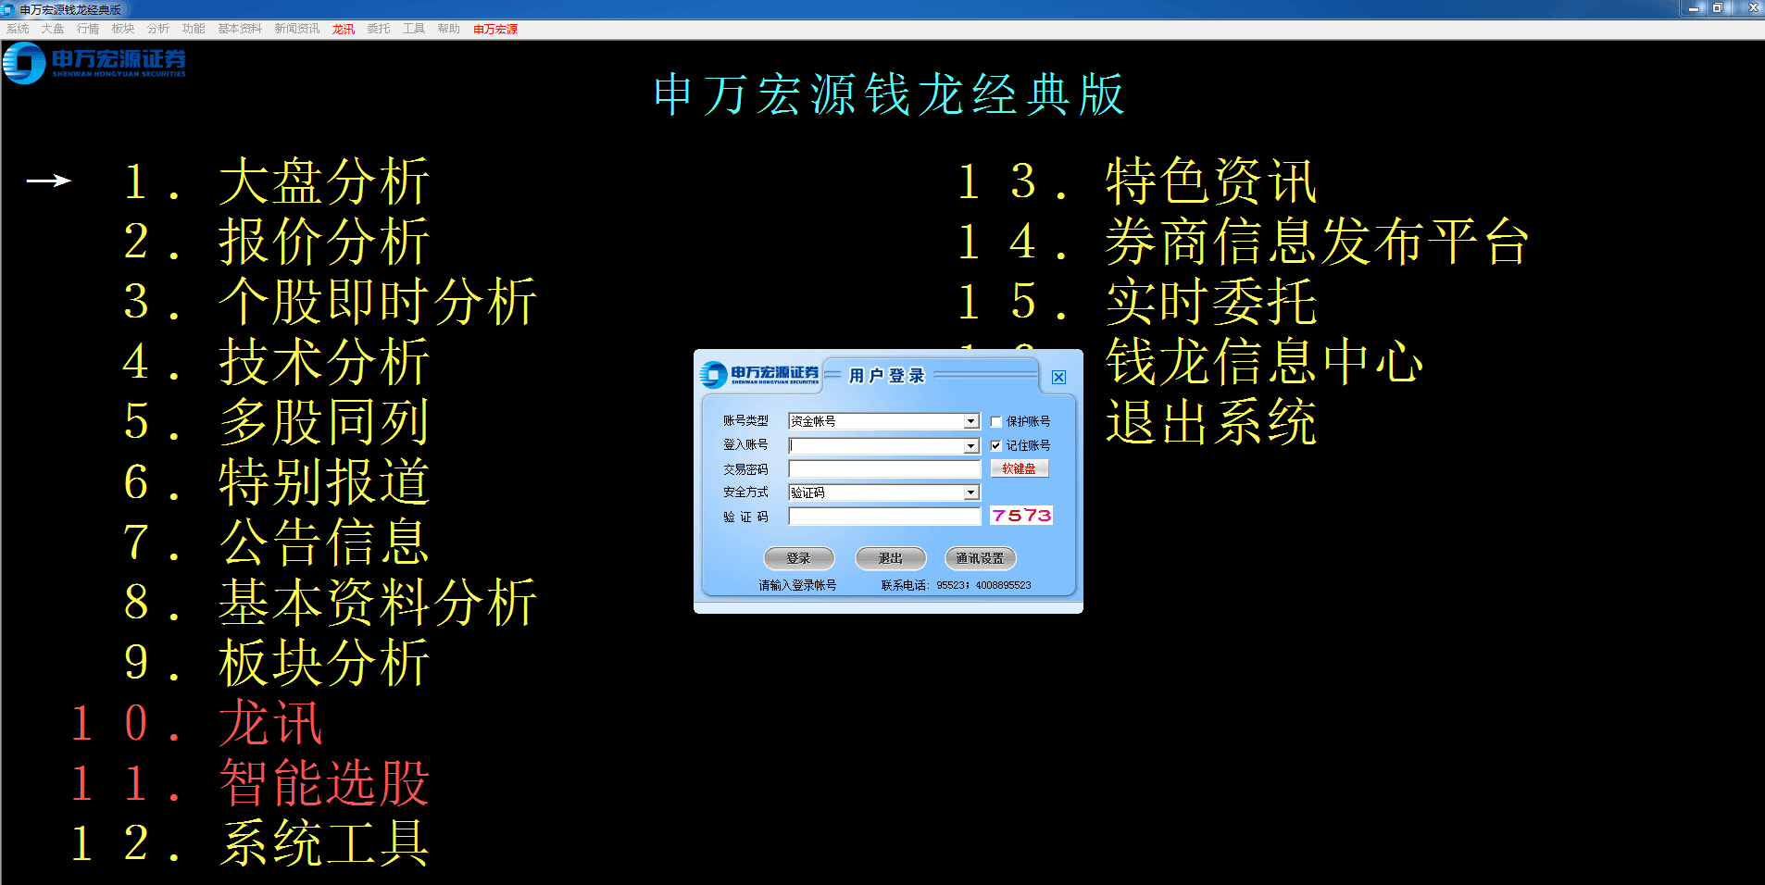The height and width of the screenshot is (885, 1765).
Task: Expand the 安全方式 dropdown
Action: [x=970, y=492]
